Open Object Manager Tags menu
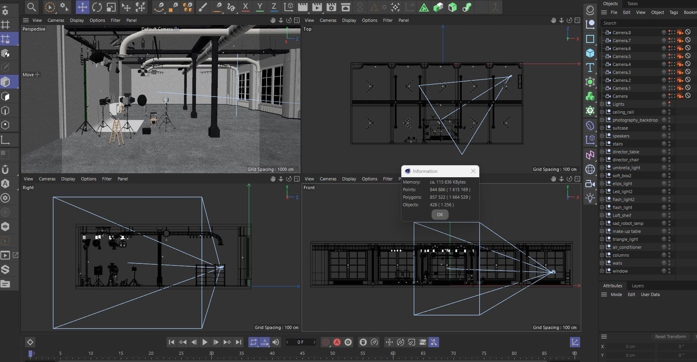697x362 pixels. (674, 12)
